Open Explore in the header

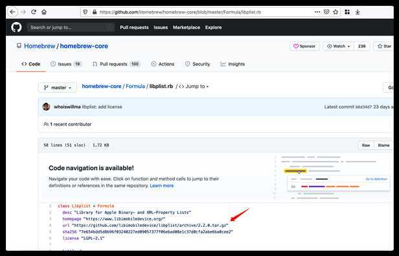tap(213, 27)
